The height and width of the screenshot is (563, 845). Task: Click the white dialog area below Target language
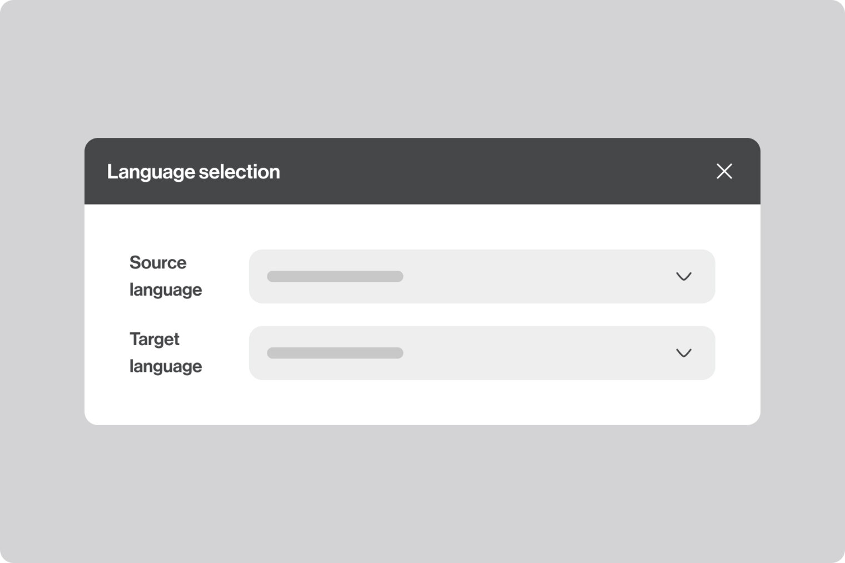(422, 403)
